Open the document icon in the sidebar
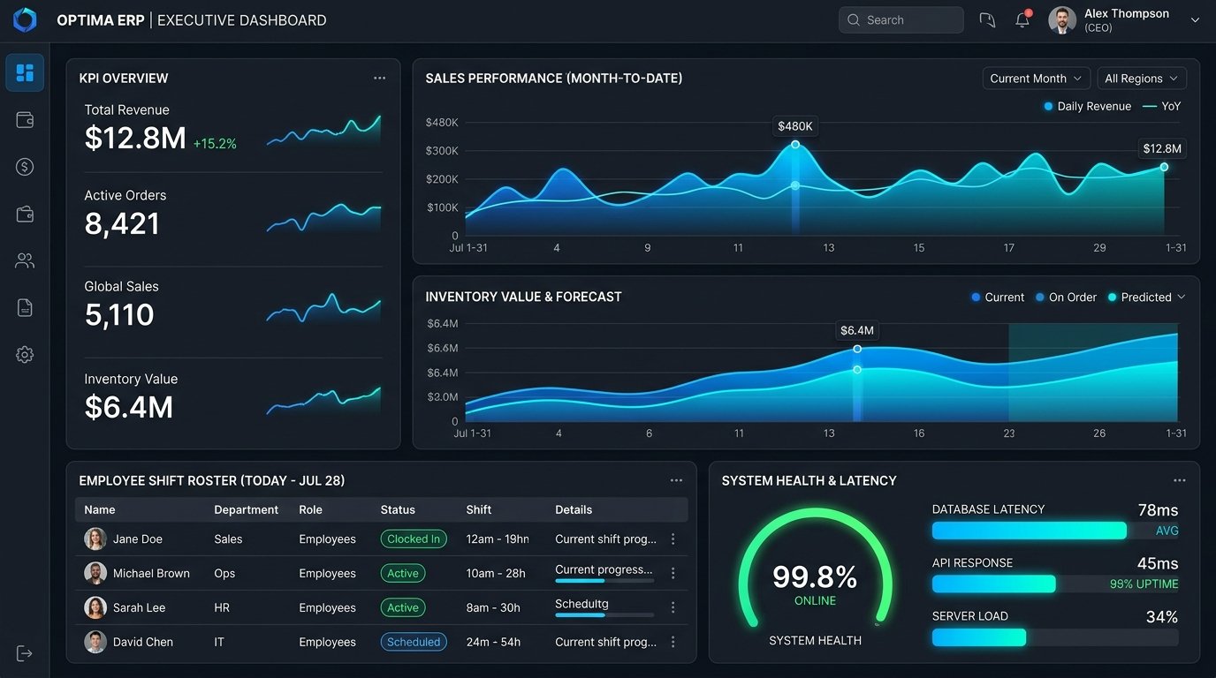 25,307
